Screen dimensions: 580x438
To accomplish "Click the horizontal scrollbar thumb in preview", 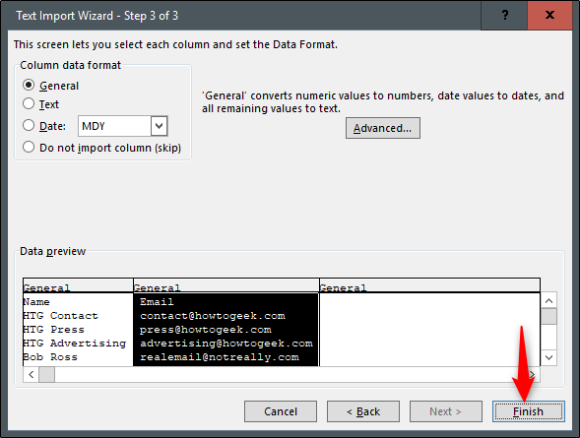I will click(x=47, y=374).
